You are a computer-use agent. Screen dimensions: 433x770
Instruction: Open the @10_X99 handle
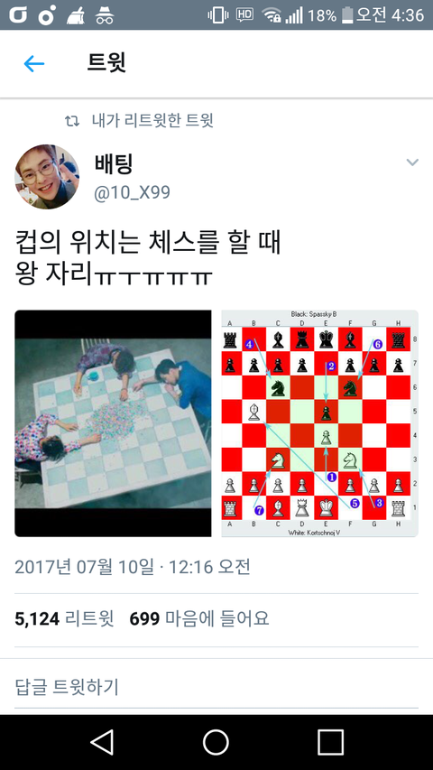click(132, 192)
